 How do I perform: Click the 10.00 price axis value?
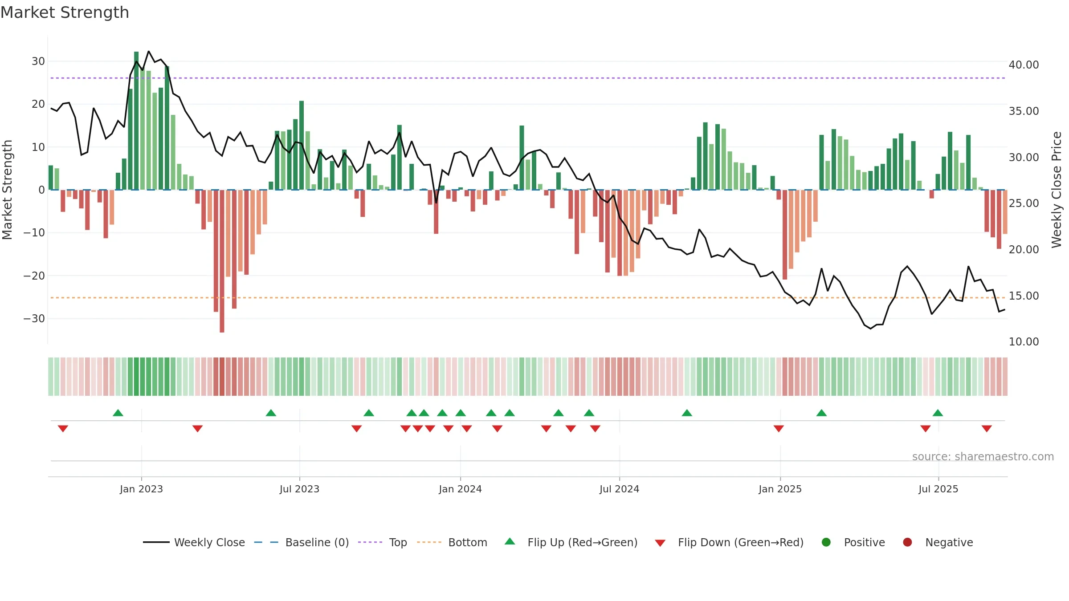1024,341
